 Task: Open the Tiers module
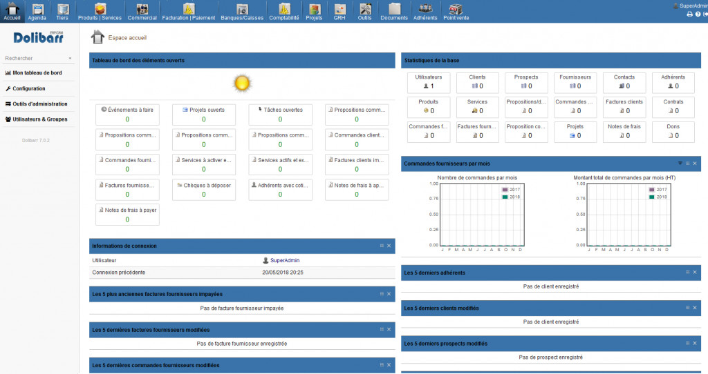click(x=62, y=12)
